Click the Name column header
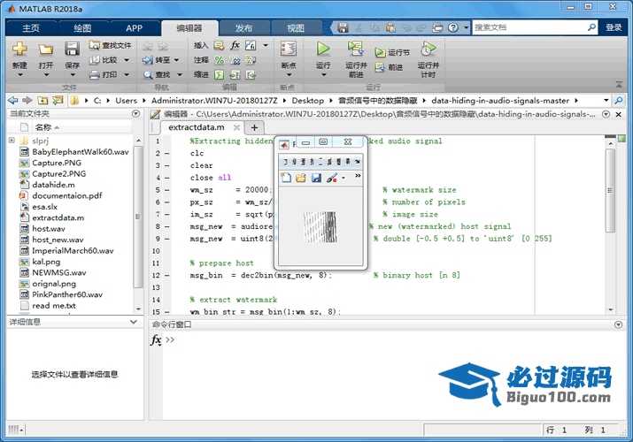This screenshot has height=442, width=633. 43,127
